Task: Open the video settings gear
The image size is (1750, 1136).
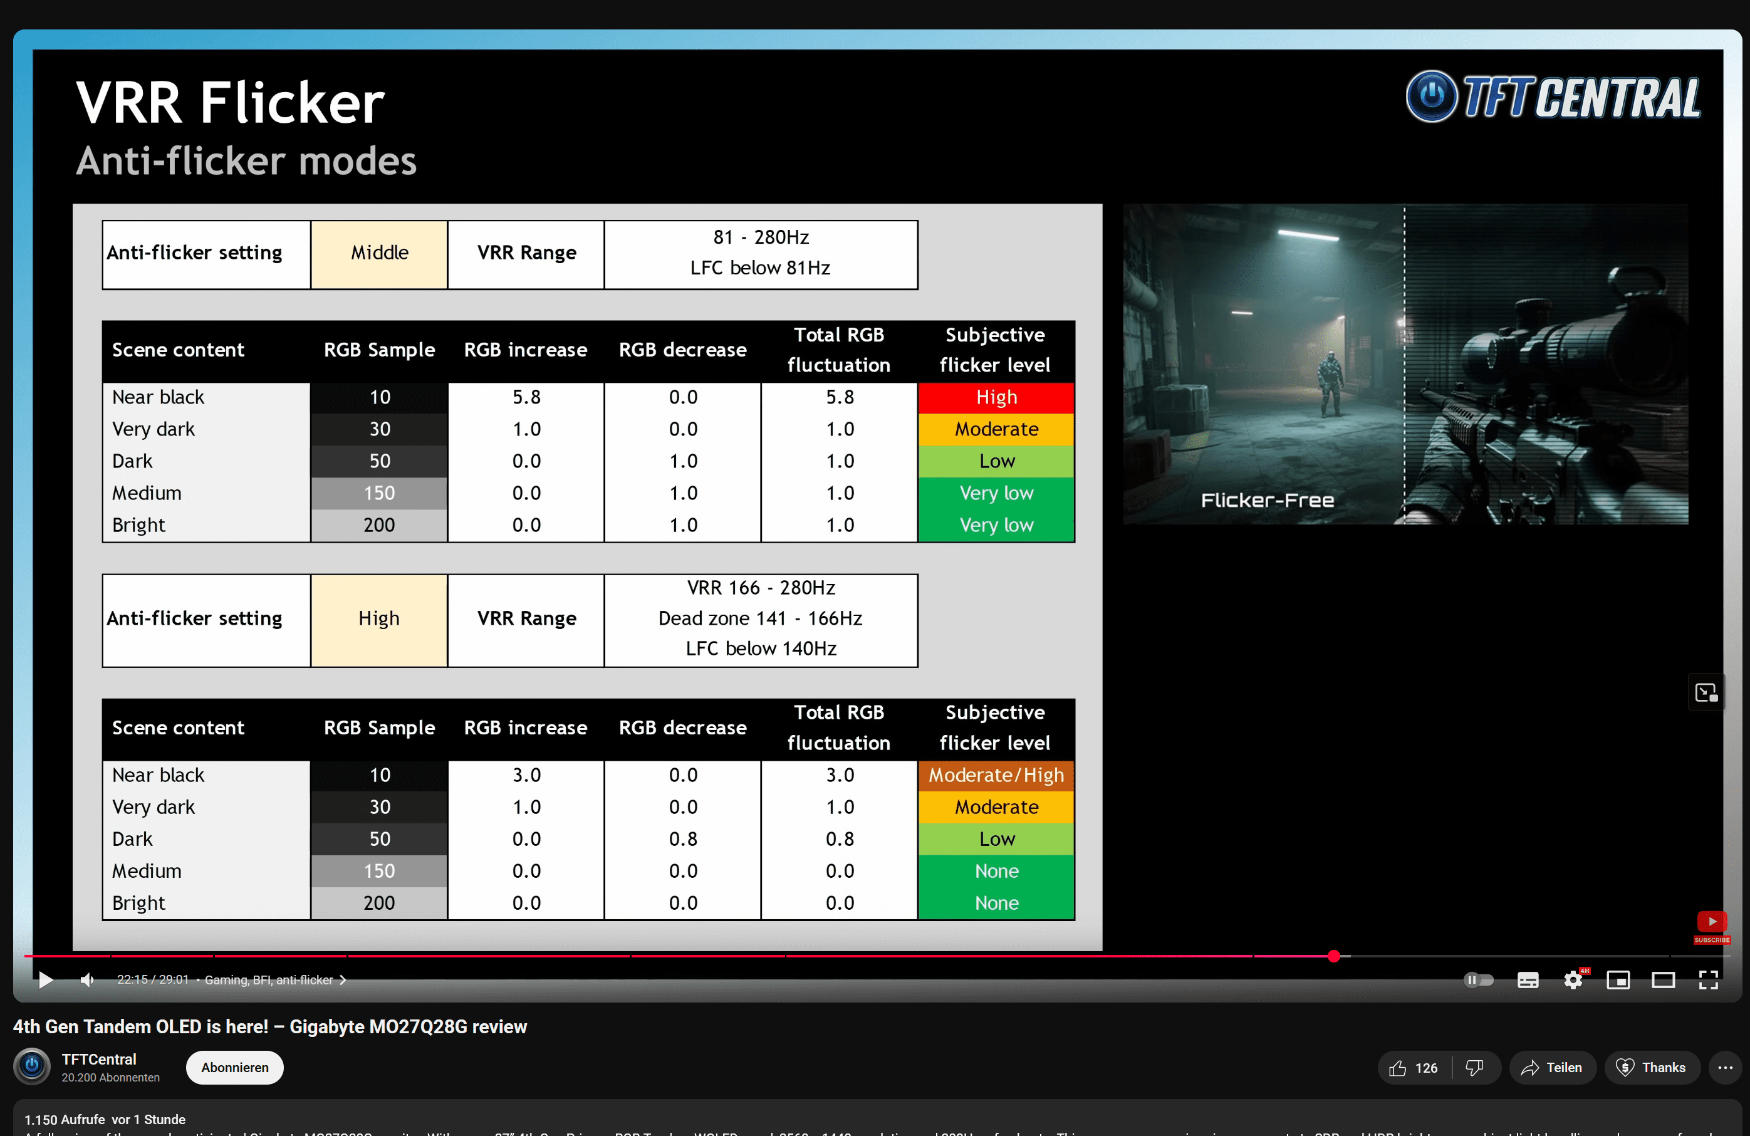Action: click(1573, 979)
